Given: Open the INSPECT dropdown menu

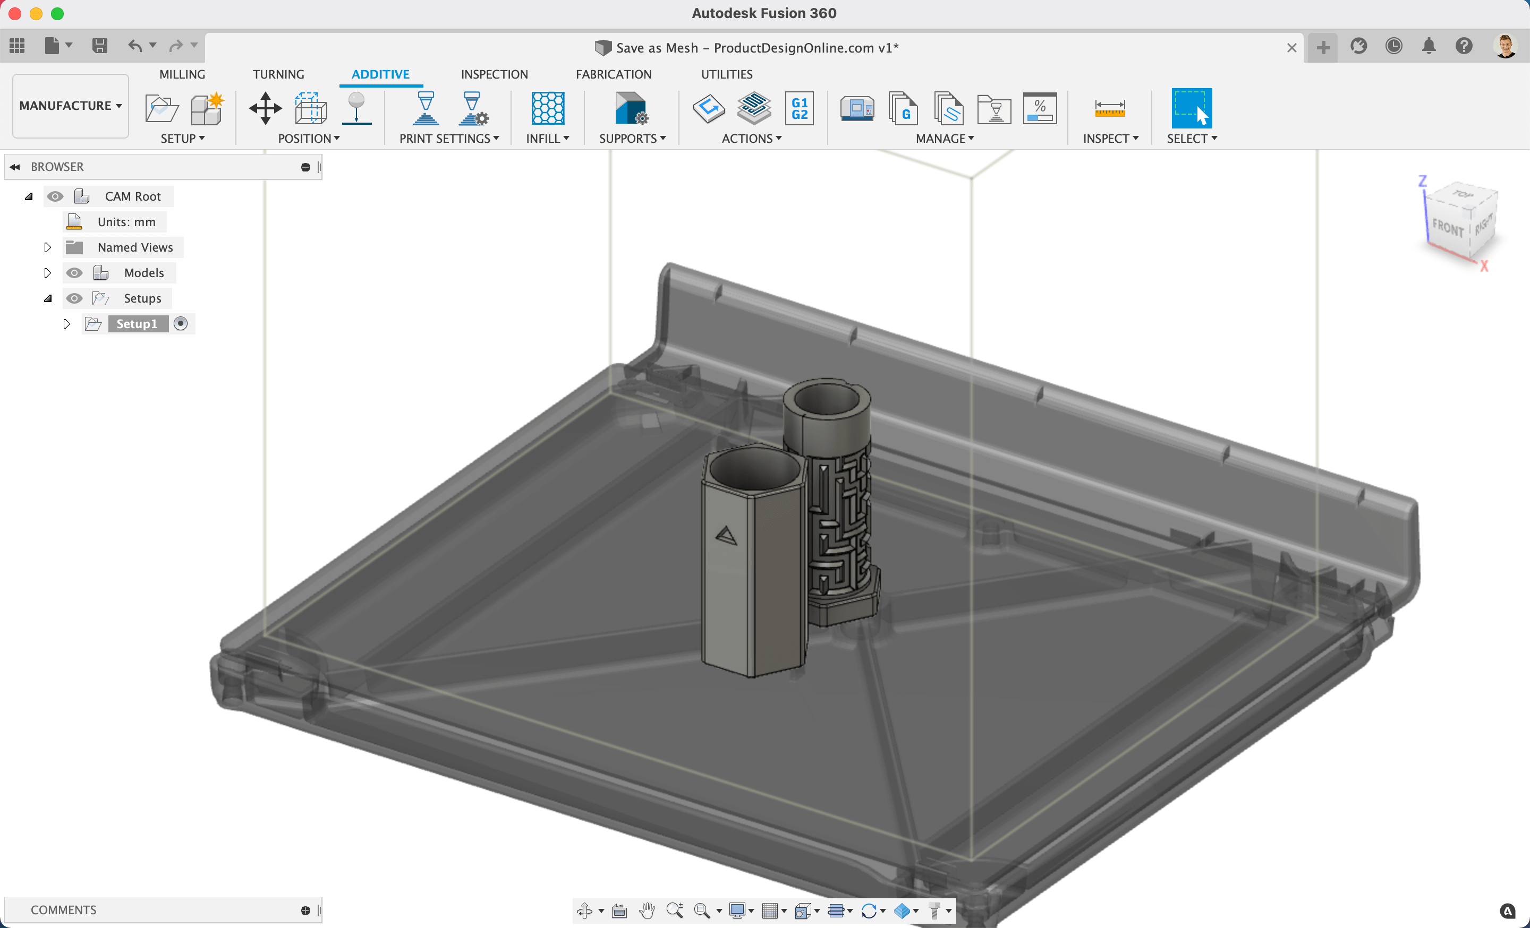Looking at the screenshot, I should point(1111,139).
